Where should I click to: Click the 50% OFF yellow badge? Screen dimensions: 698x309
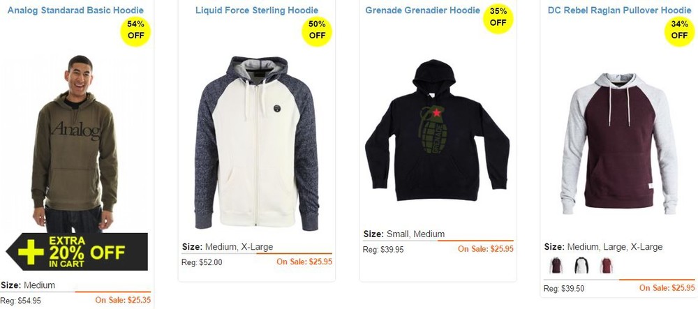[317, 31]
